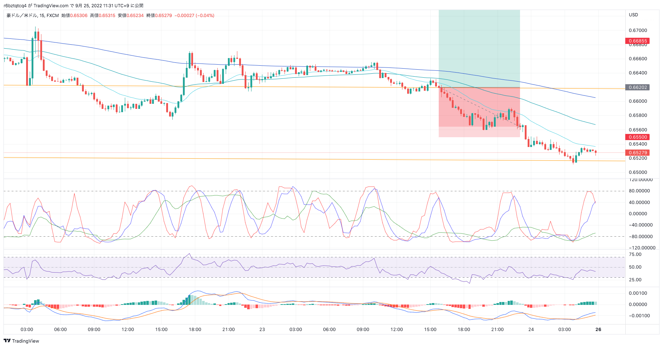Select the 豪ドル／米ドル symbol legend
Viewport: 663px width, 347px height.
click(21, 16)
